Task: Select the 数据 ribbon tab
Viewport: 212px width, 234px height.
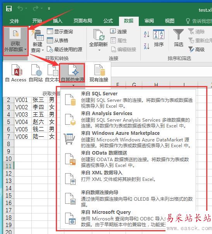Action: (129, 21)
